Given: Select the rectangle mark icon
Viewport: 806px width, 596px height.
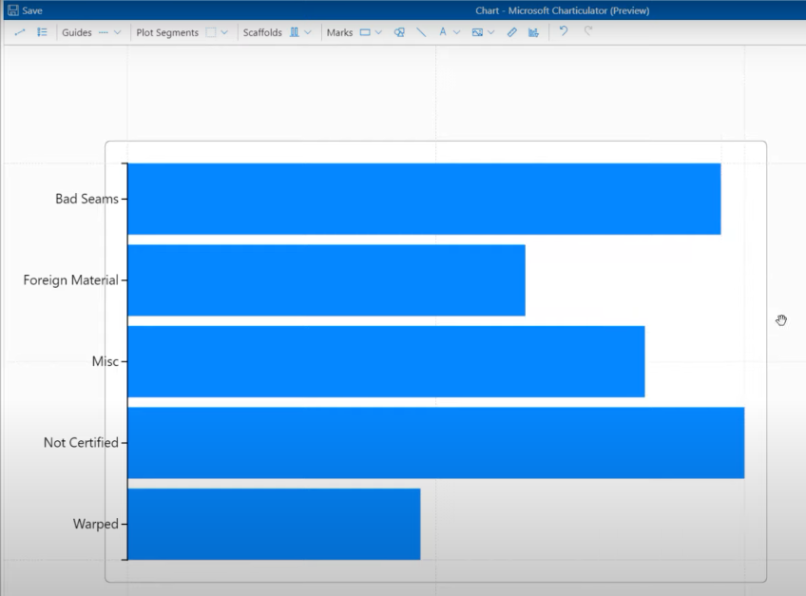Looking at the screenshot, I should (x=365, y=32).
